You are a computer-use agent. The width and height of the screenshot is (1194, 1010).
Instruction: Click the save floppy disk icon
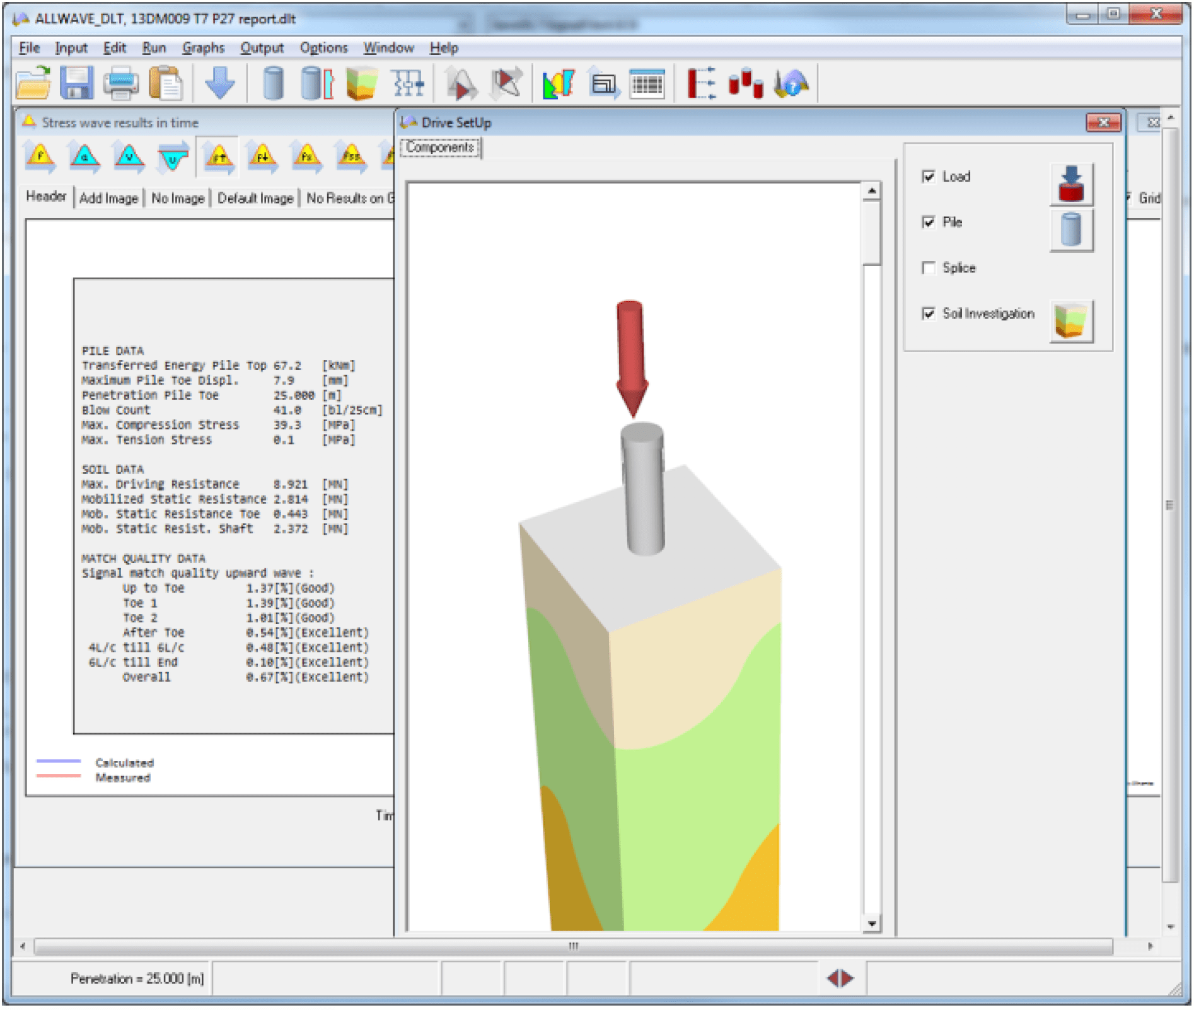(76, 83)
